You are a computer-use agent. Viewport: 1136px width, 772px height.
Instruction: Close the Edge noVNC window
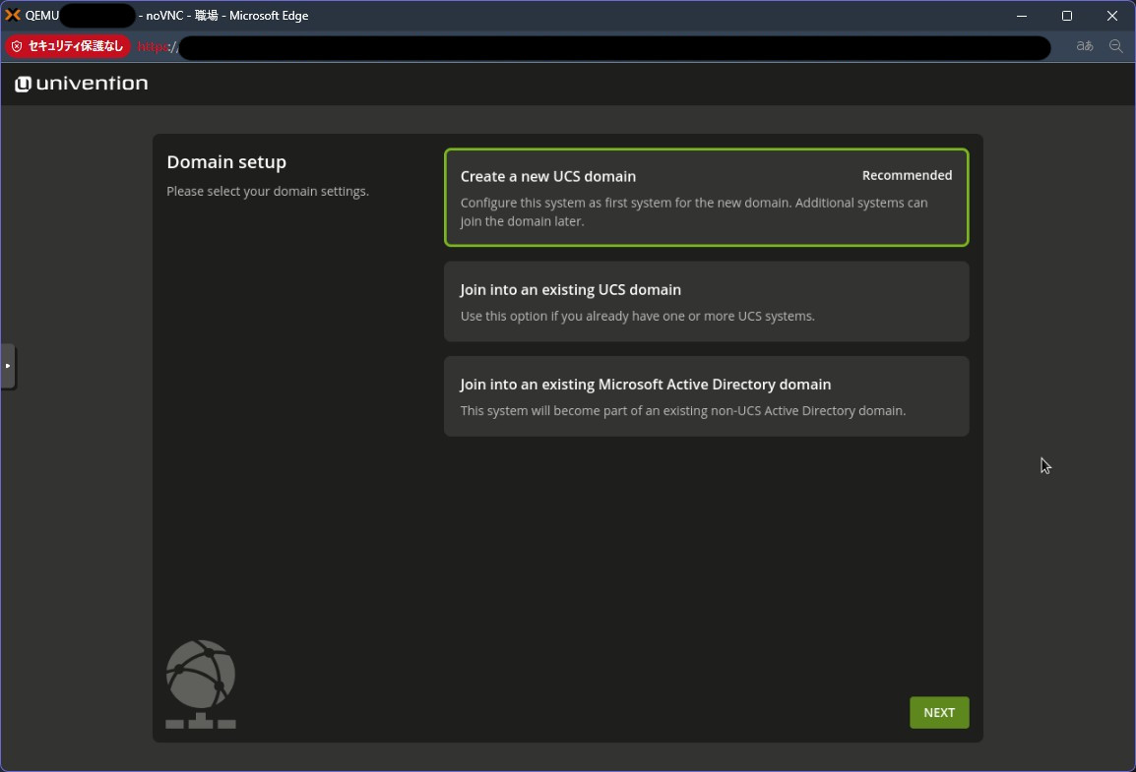(1112, 16)
